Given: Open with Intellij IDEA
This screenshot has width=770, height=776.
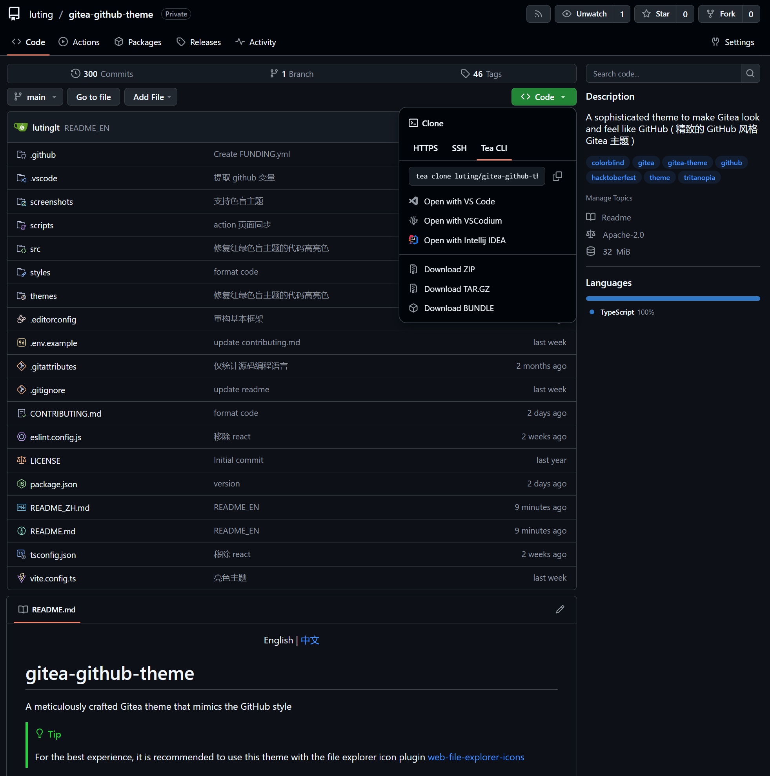Looking at the screenshot, I should click(x=464, y=240).
